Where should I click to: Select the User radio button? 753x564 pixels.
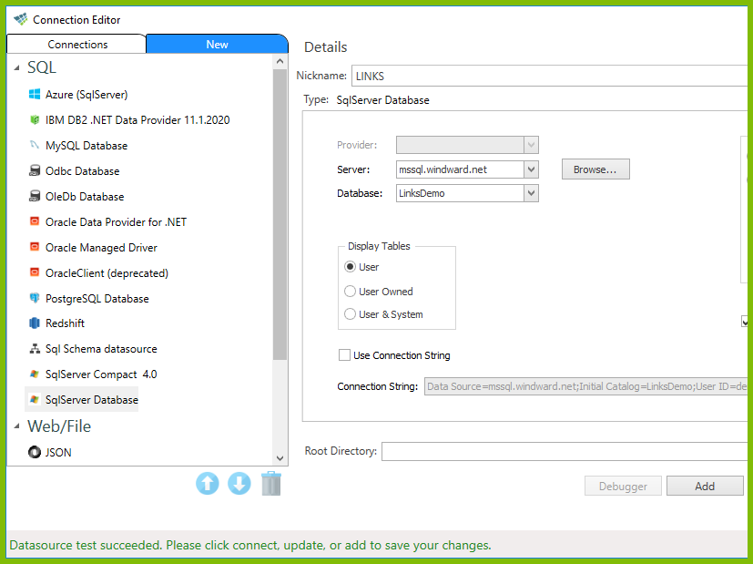click(350, 267)
